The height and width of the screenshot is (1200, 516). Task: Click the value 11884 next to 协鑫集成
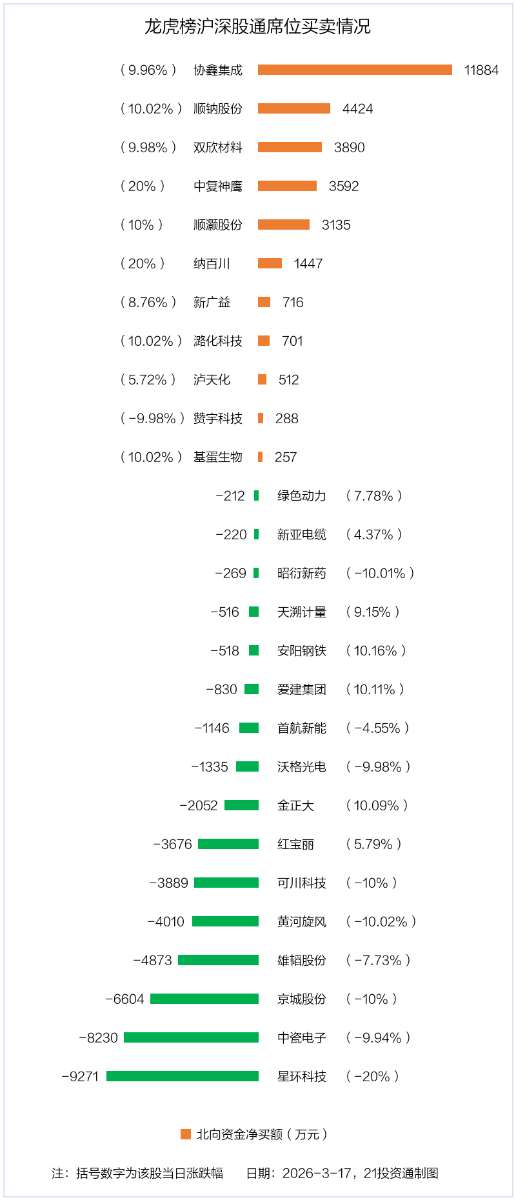(x=481, y=70)
